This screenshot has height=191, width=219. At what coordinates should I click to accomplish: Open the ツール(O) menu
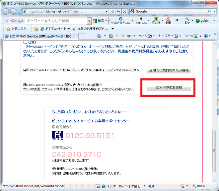(193, 36)
